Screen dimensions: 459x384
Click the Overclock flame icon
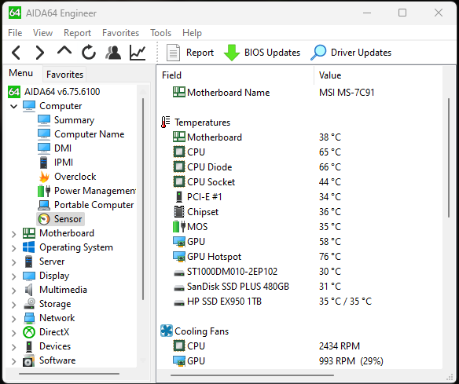click(44, 177)
